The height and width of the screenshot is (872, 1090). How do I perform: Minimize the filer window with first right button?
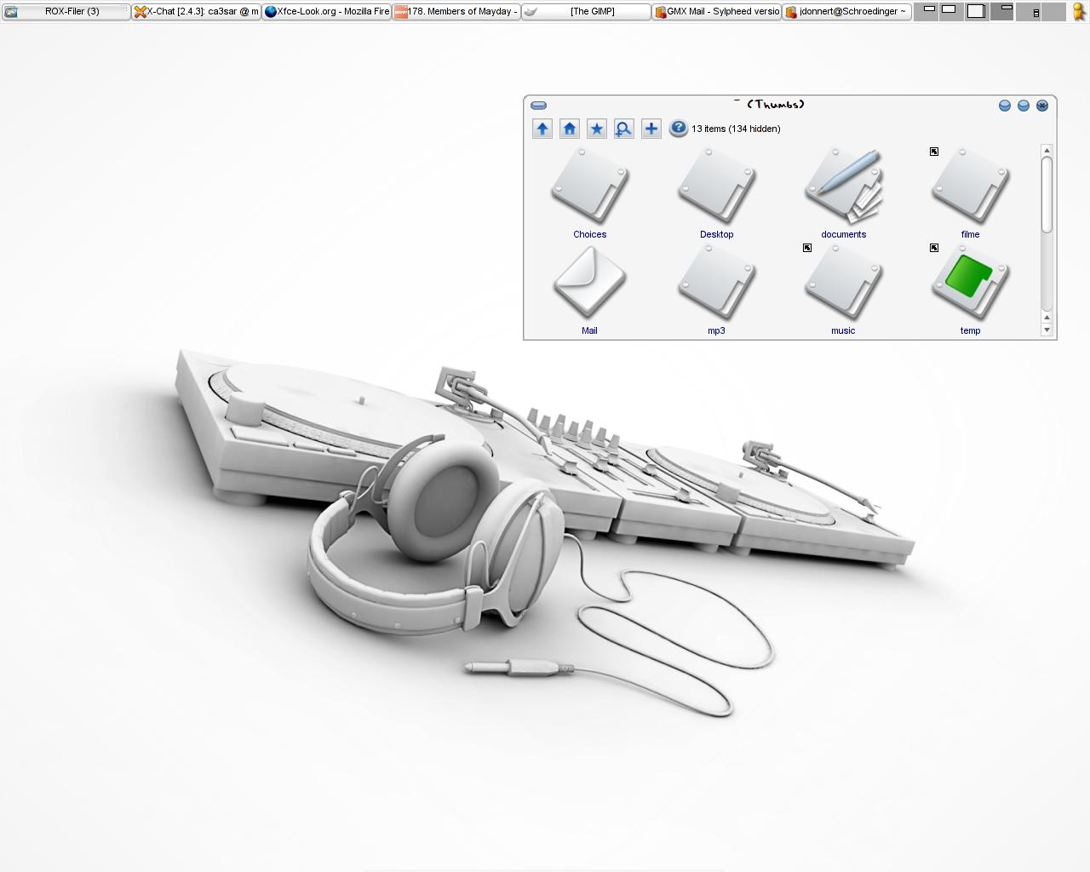(1005, 106)
